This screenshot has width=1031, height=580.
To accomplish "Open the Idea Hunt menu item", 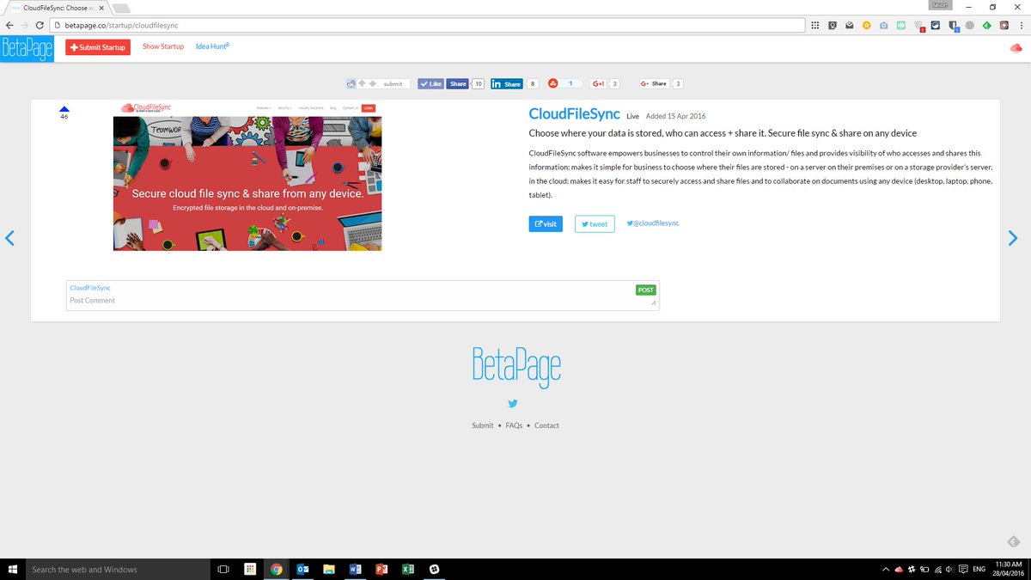I will (x=211, y=46).
